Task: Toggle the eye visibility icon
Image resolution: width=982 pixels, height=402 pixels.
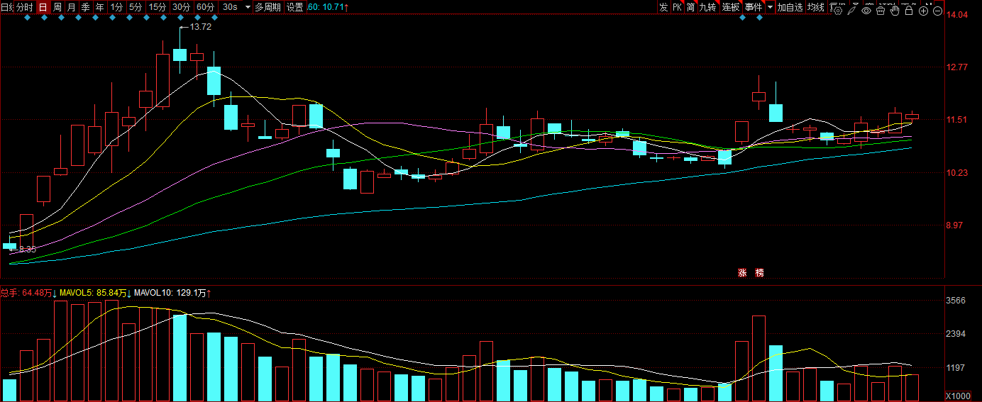Action: point(866,11)
